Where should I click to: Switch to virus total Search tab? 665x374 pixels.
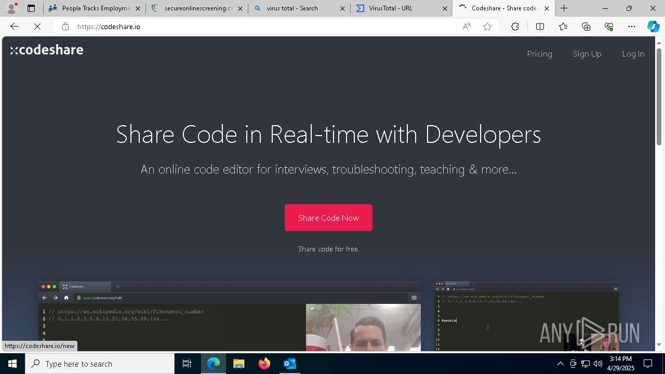tap(299, 8)
